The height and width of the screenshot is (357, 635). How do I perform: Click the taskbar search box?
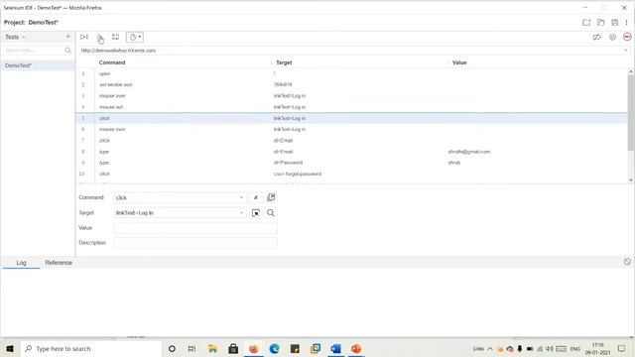[91, 348]
